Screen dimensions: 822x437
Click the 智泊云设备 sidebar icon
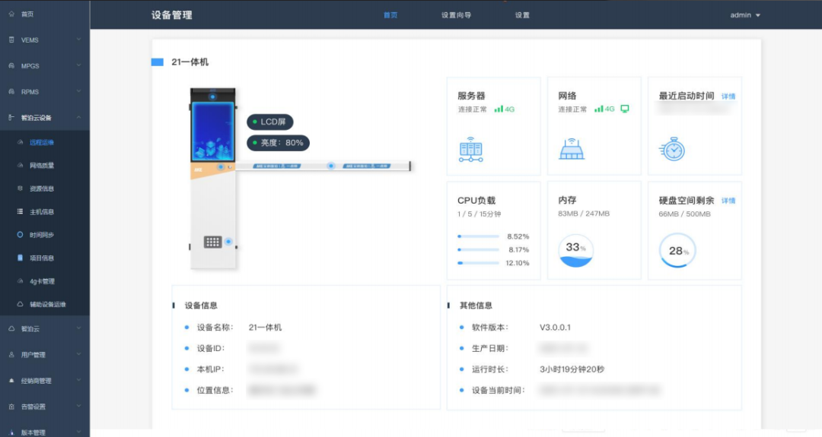tap(11, 118)
